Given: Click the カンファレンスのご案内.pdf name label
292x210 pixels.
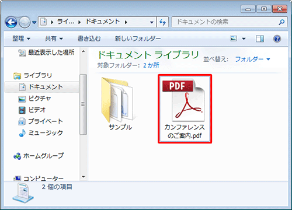Looking at the screenshot, I should [185, 131].
